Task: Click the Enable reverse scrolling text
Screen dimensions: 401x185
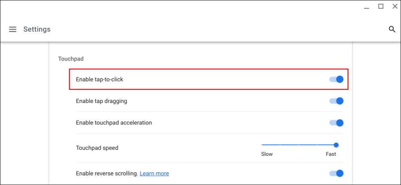Action: click(107, 173)
